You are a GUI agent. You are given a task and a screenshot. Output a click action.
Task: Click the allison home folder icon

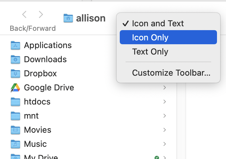(x=68, y=18)
